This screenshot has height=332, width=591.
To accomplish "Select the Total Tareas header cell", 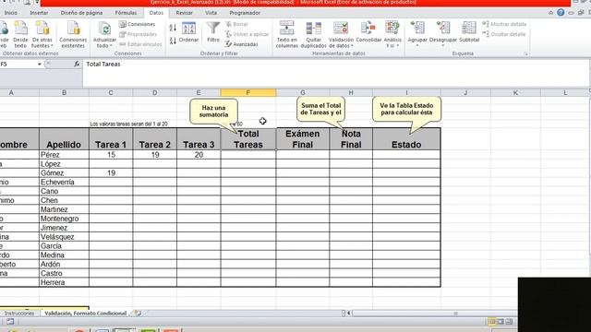I will pyautogui.click(x=248, y=139).
